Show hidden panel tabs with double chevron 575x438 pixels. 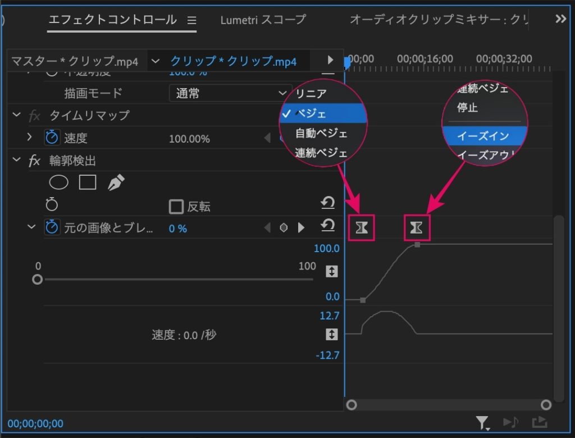[x=560, y=19]
